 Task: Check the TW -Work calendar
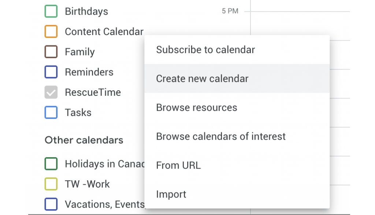coord(51,184)
